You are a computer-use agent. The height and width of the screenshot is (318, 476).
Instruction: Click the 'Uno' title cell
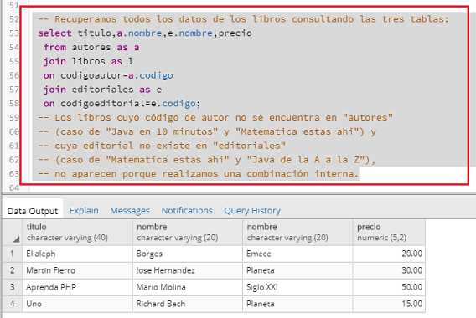(x=77, y=304)
